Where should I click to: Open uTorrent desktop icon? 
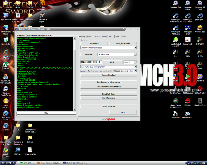tap(6, 65)
